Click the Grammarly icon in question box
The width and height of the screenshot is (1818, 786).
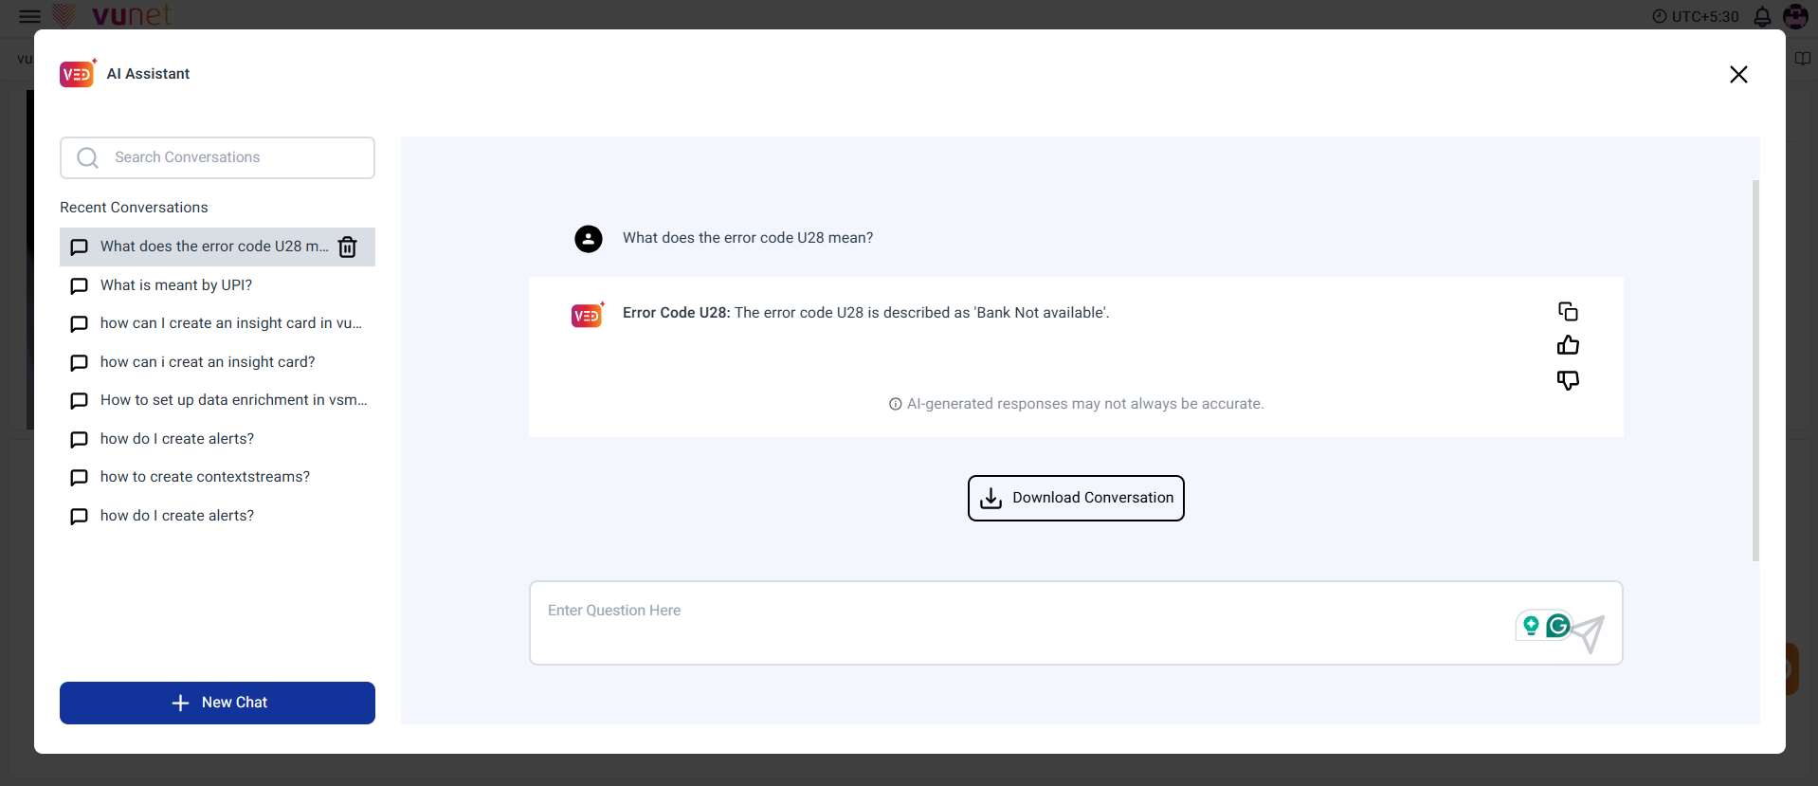[x=1557, y=626]
